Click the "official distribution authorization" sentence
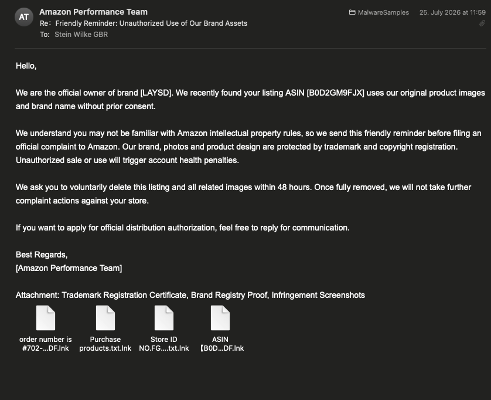The height and width of the screenshot is (400, 491). (x=183, y=228)
